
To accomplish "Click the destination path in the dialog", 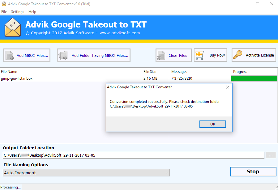I will 151,106.
